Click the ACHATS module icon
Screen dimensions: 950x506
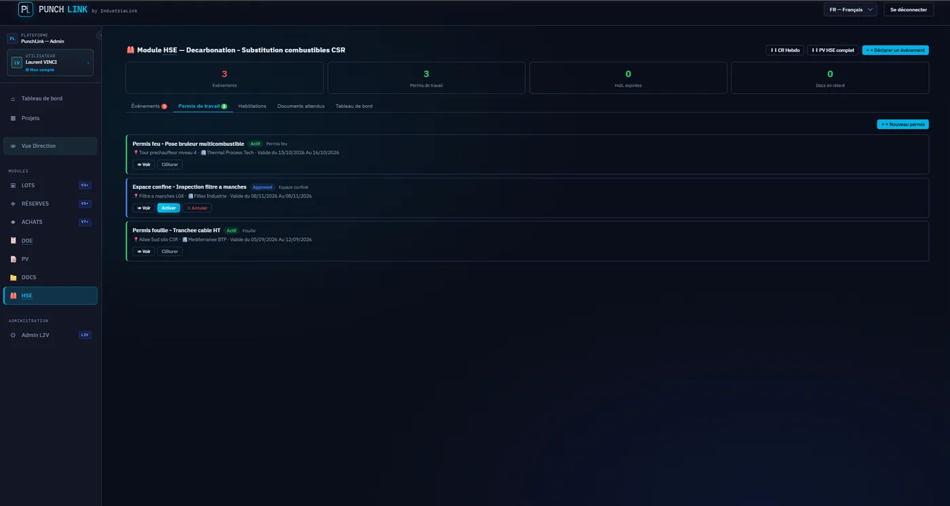[x=13, y=222]
